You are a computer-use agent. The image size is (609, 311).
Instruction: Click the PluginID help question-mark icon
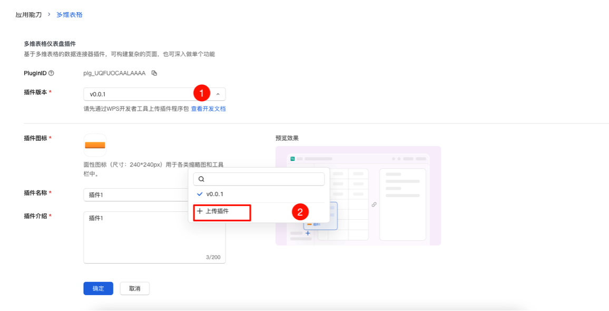[51, 73]
